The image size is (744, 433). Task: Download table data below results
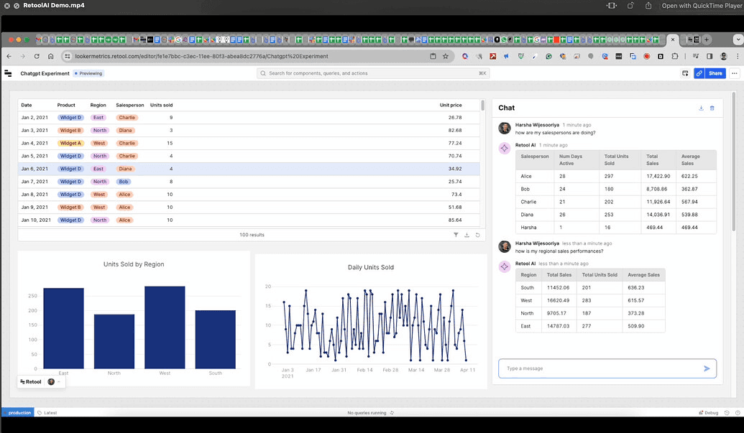click(x=467, y=235)
